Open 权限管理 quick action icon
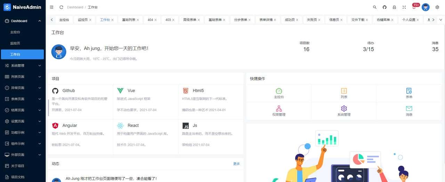Image resolution: width=445 pixels, height=182 pixels. 279,109
